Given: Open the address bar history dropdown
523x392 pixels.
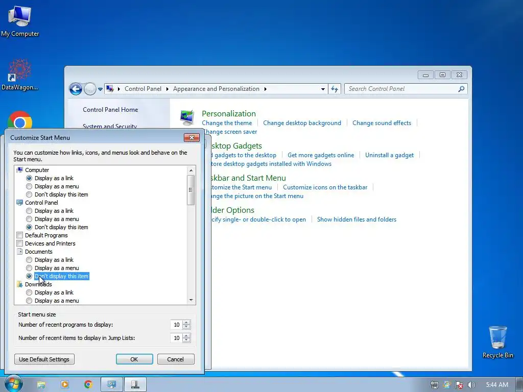Looking at the screenshot, I should pyautogui.click(x=323, y=89).
